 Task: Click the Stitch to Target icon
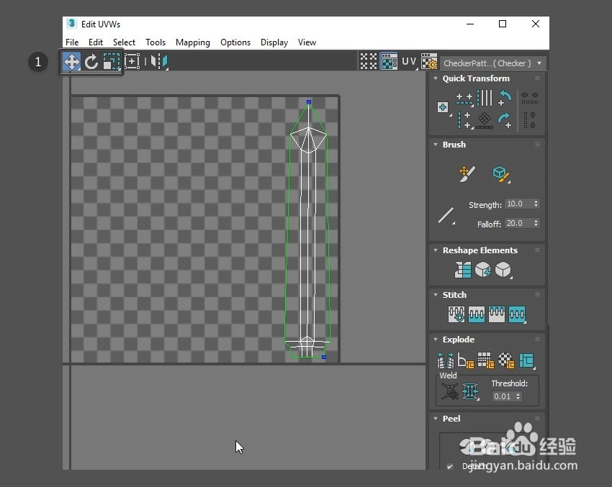coord(456,314)
